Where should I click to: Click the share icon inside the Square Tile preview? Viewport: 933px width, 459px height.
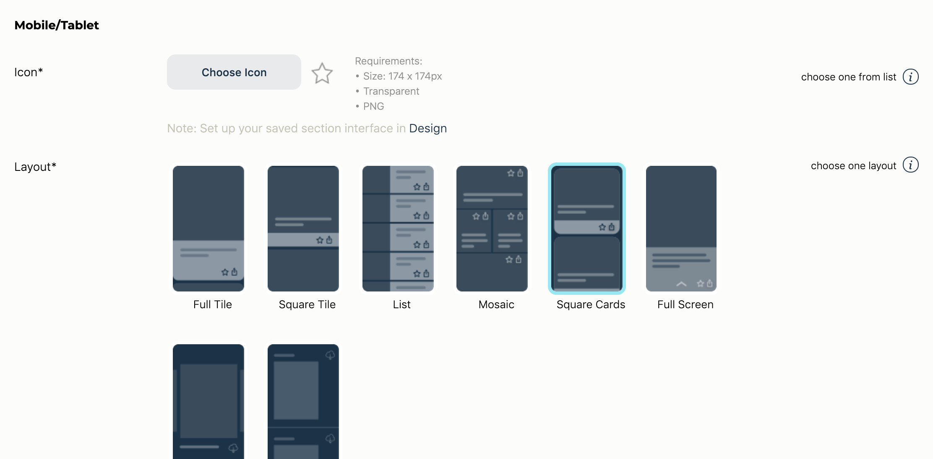tap(328, 240)
